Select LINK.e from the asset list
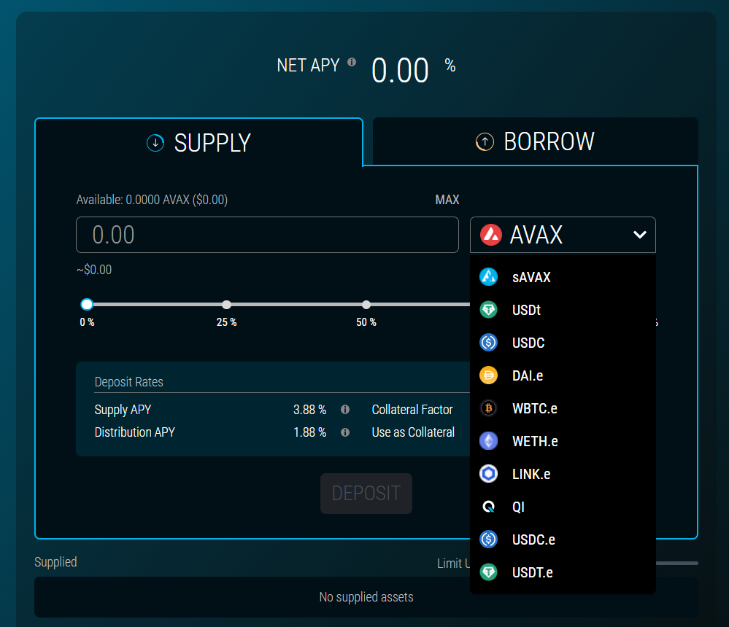This screenshot has height=627, width=729. pos(563,474)
